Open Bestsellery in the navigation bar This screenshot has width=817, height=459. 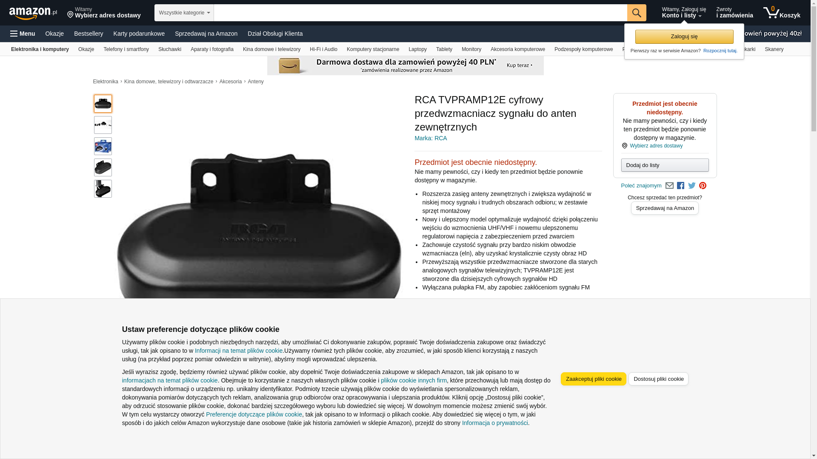click(x=89, y=34)
